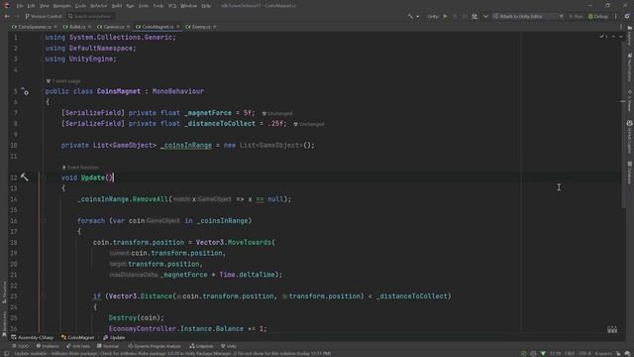Click the inspection status indicator at editor top-right
Image resolution: width=634 pixels, height=357 pixels.
[603, 37]
